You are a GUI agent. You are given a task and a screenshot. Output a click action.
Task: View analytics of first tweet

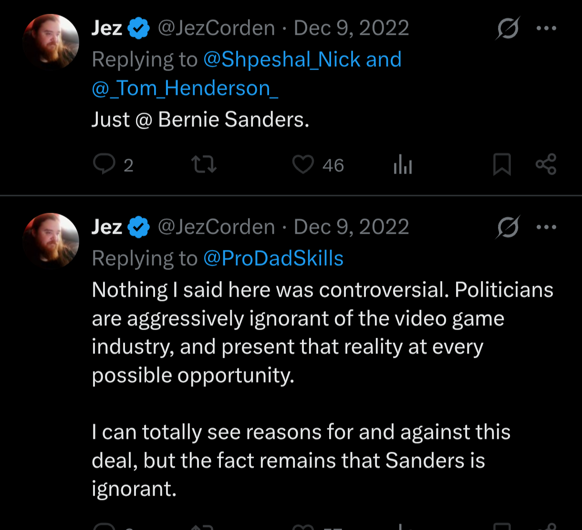(403, 165)
